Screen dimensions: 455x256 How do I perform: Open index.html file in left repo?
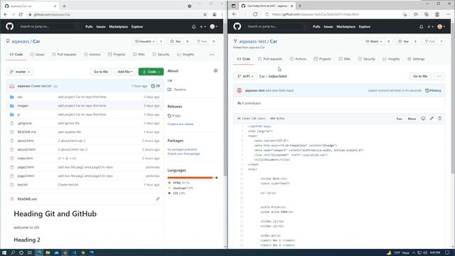pos(25,159)
